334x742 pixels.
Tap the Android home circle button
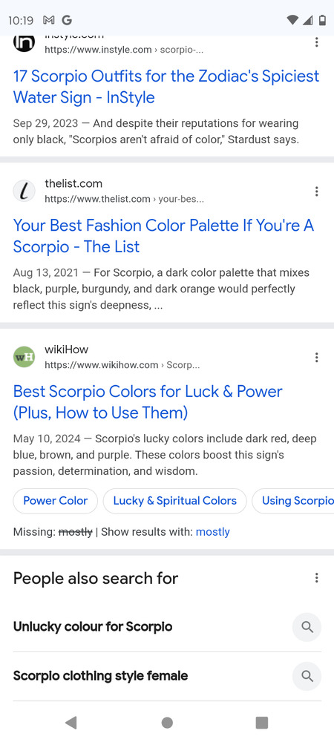point(167,722)
